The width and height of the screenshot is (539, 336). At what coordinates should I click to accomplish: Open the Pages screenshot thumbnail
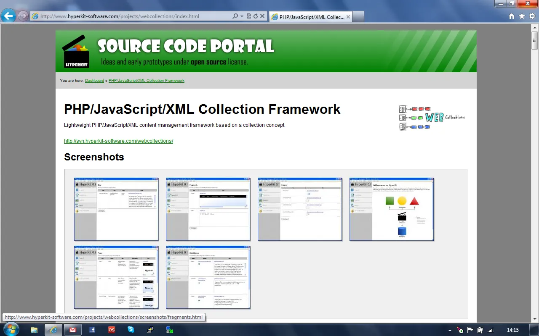[116, 277]
